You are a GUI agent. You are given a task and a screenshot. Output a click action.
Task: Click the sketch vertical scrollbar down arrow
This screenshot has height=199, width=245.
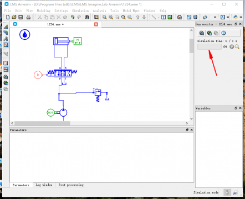tap(191, 119)
